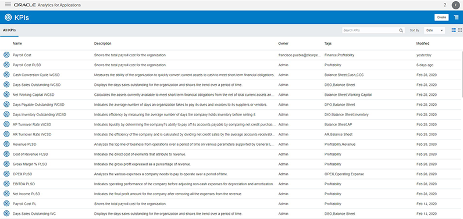463x219 pixels.
Task: Click the icon for Net Income PLSD
Action: click(6, 193)
